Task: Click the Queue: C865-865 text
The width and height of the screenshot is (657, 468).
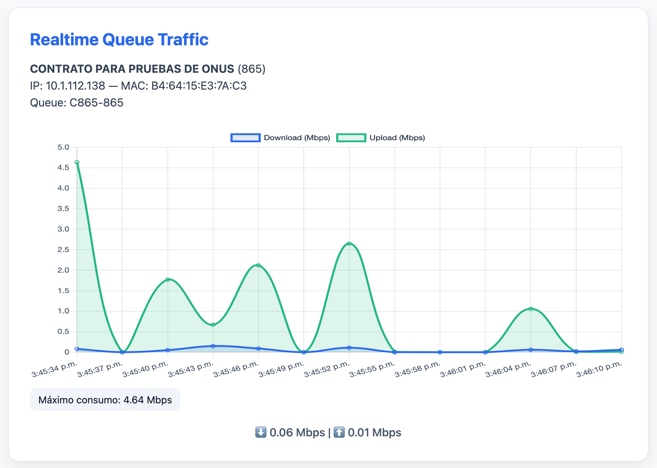Action: (77, 103)
